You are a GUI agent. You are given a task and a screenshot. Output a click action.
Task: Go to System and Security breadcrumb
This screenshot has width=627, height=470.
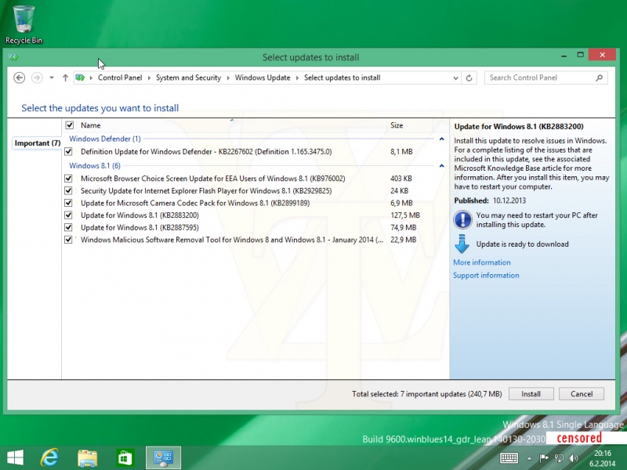188,78
